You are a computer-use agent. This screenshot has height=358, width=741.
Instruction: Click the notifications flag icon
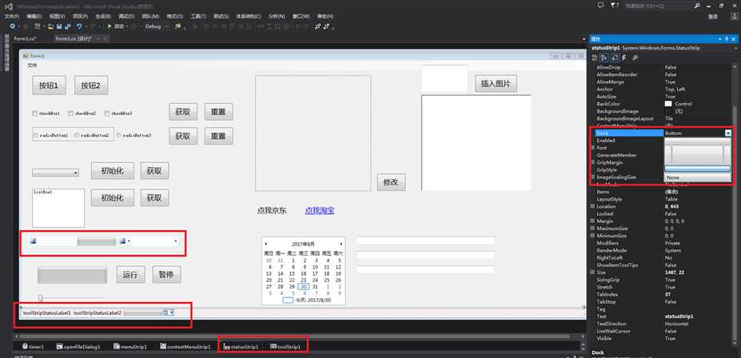[x=614, y=6]
